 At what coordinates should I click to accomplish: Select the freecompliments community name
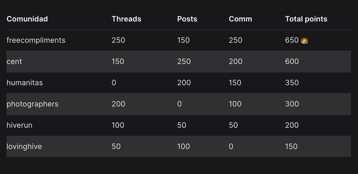click(x=36, y=41)
